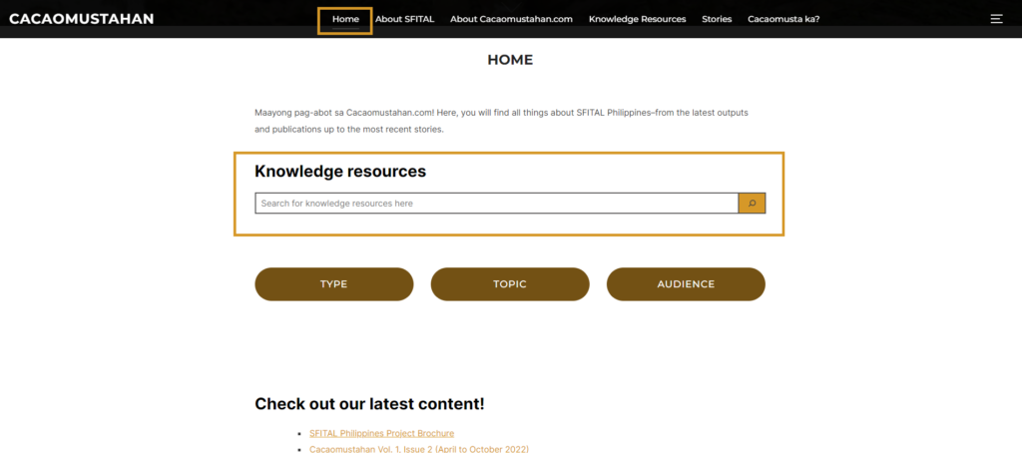The height and width of the screenshot is (453, 1022).
Task: Click the knowledge resources search field
Action: (497, 204)
